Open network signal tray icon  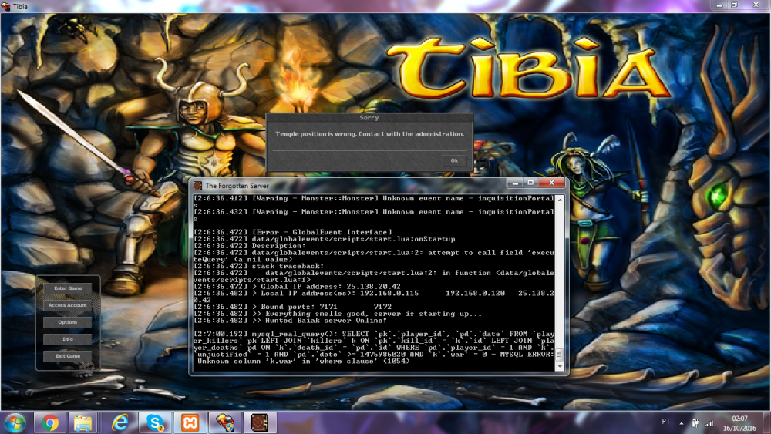709,422
